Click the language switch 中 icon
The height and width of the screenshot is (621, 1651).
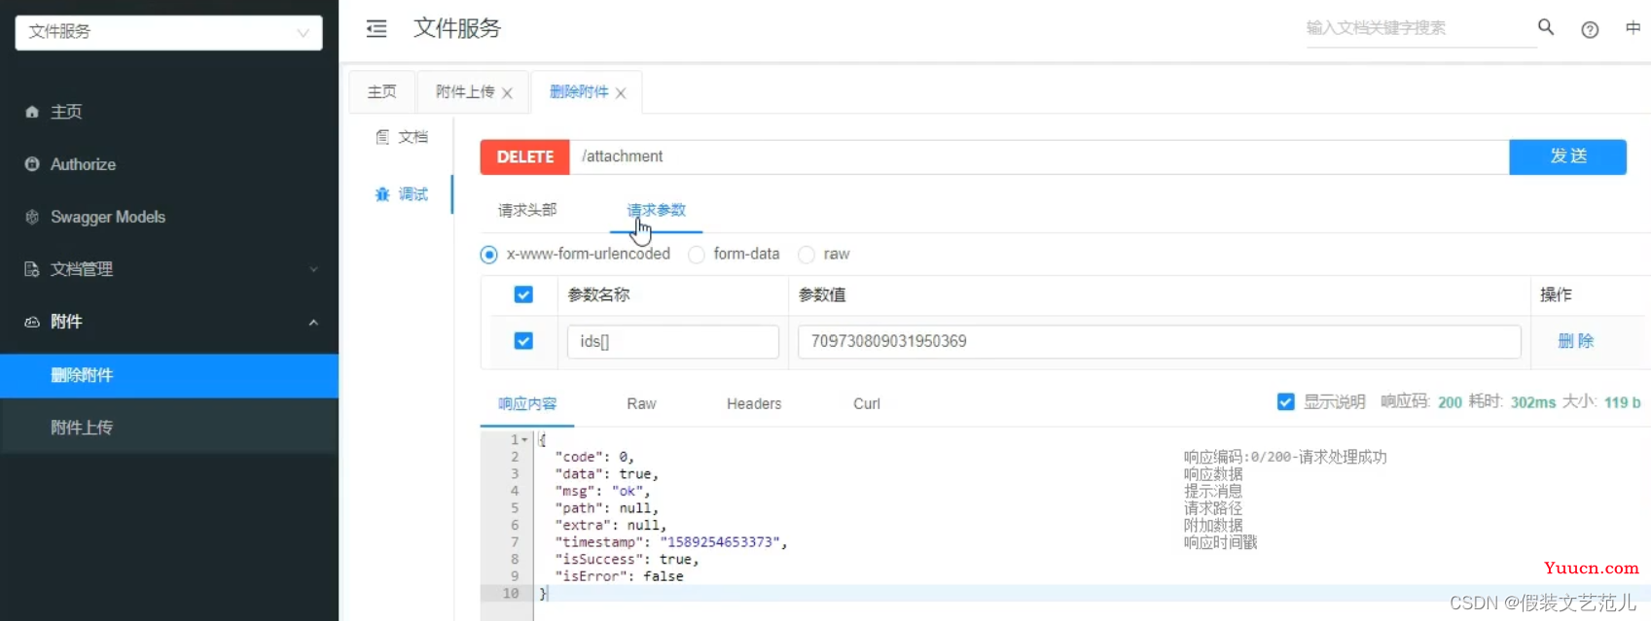click(1633, 28)
